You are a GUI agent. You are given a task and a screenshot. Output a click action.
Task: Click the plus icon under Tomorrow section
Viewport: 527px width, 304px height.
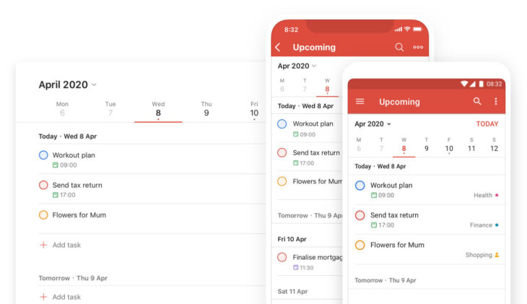click(43, 297)
